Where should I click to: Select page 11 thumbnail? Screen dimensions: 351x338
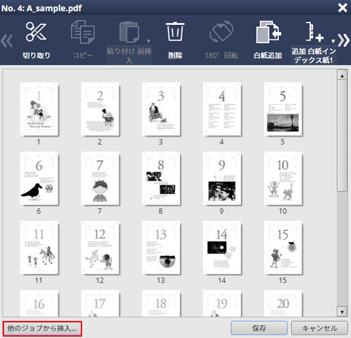39,248
